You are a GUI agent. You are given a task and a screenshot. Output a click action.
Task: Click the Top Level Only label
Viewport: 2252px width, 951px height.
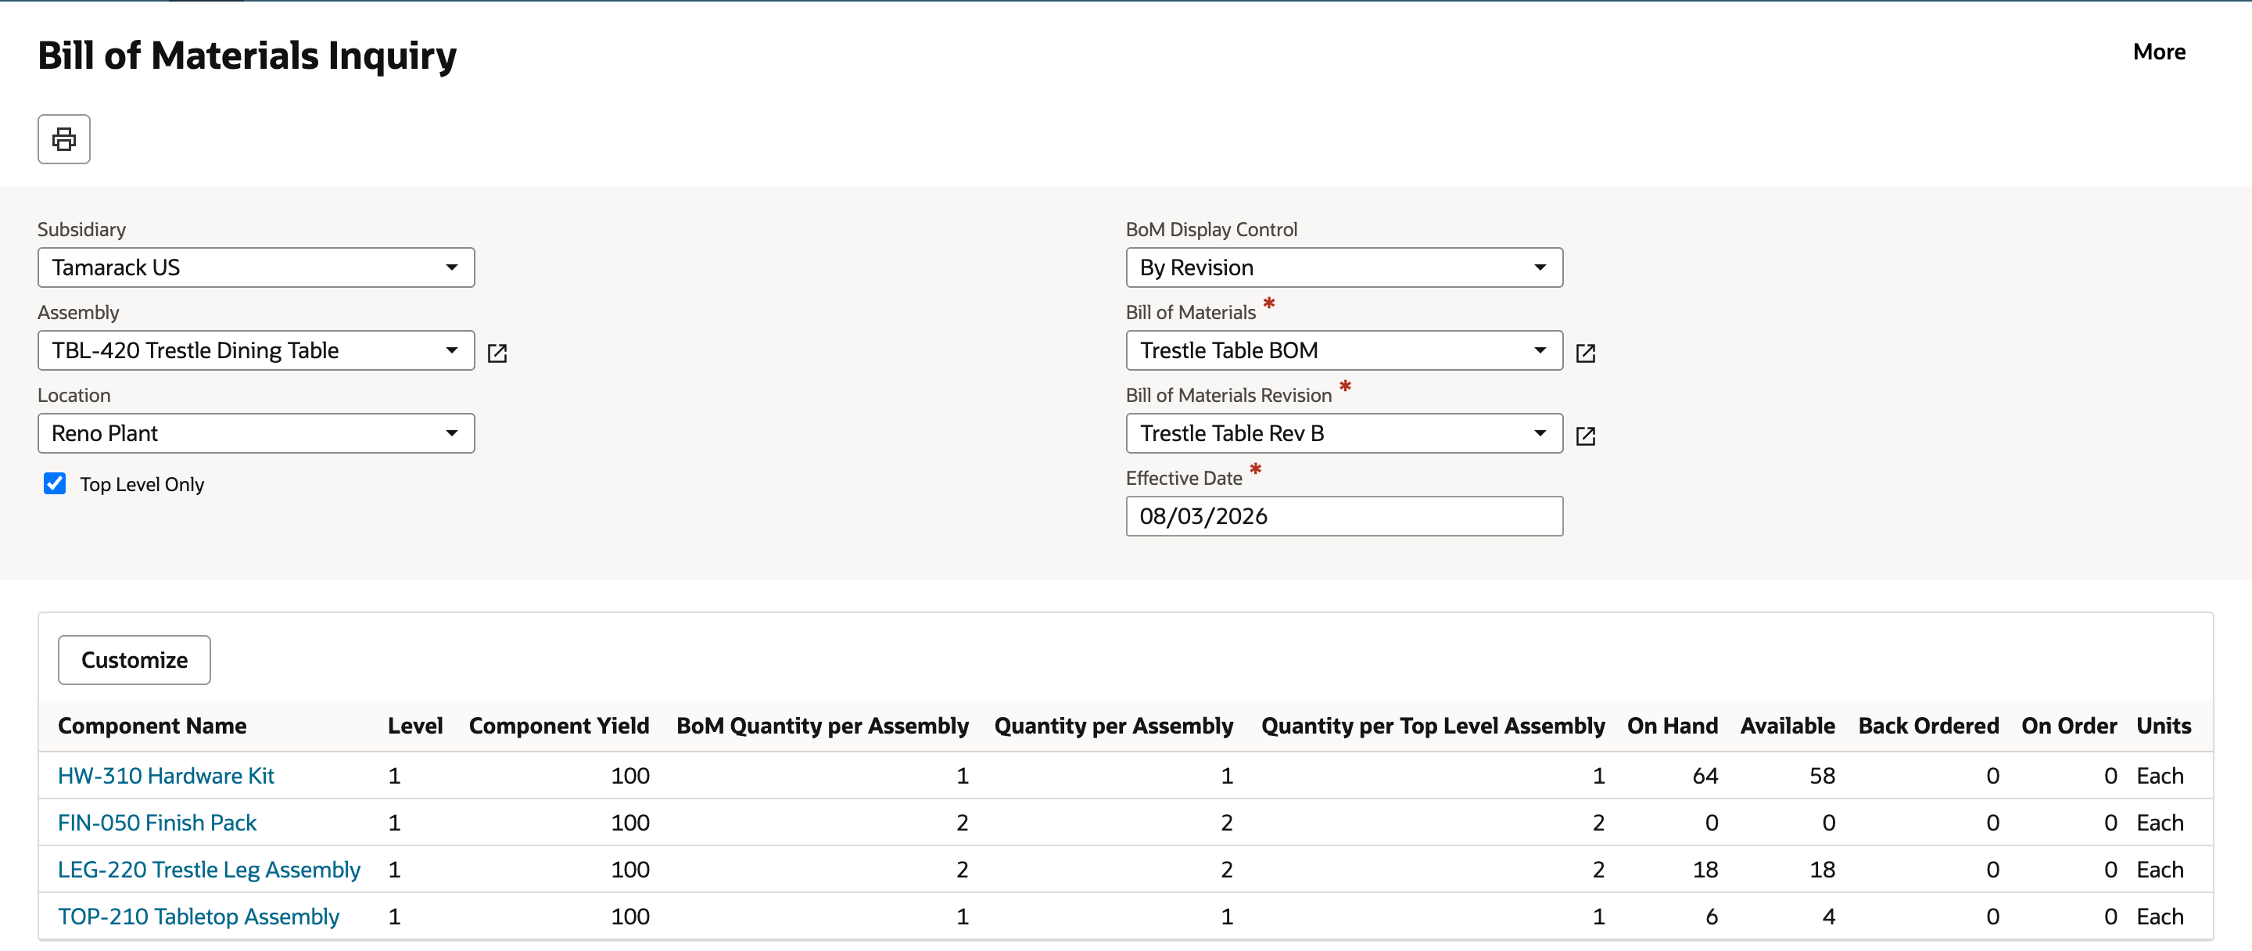(x=142, y=484)
